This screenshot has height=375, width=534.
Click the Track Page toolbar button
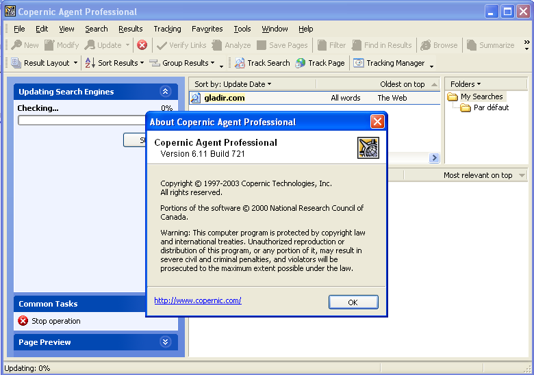[320, 63]
